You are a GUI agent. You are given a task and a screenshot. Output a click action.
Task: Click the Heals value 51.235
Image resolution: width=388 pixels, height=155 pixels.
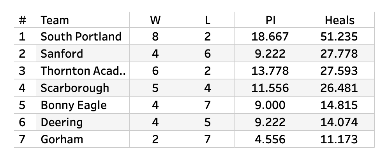339,37
